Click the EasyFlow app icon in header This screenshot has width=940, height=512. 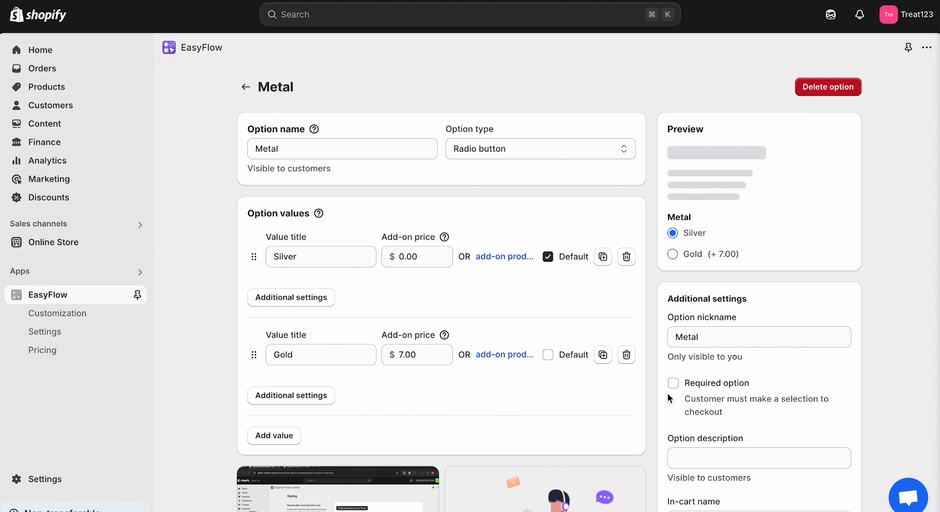point(169,48)
